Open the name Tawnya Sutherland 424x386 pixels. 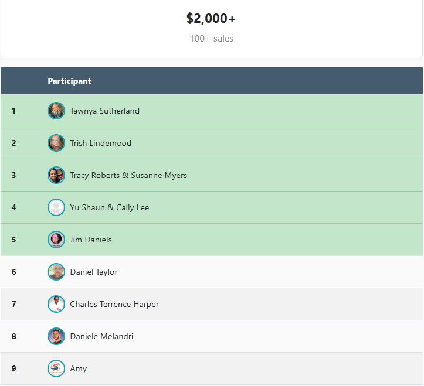(x=104, y=111)
